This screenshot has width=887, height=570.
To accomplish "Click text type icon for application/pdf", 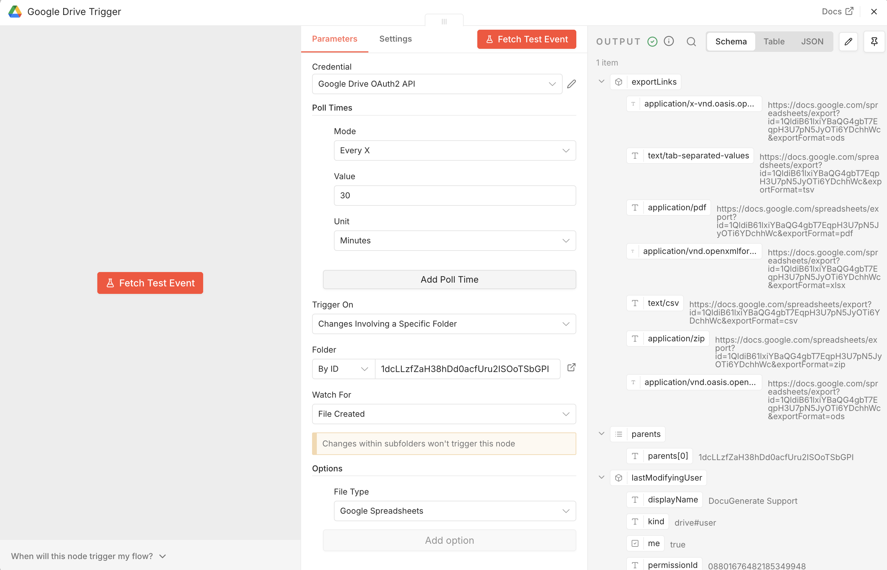I will pos(635,208).
